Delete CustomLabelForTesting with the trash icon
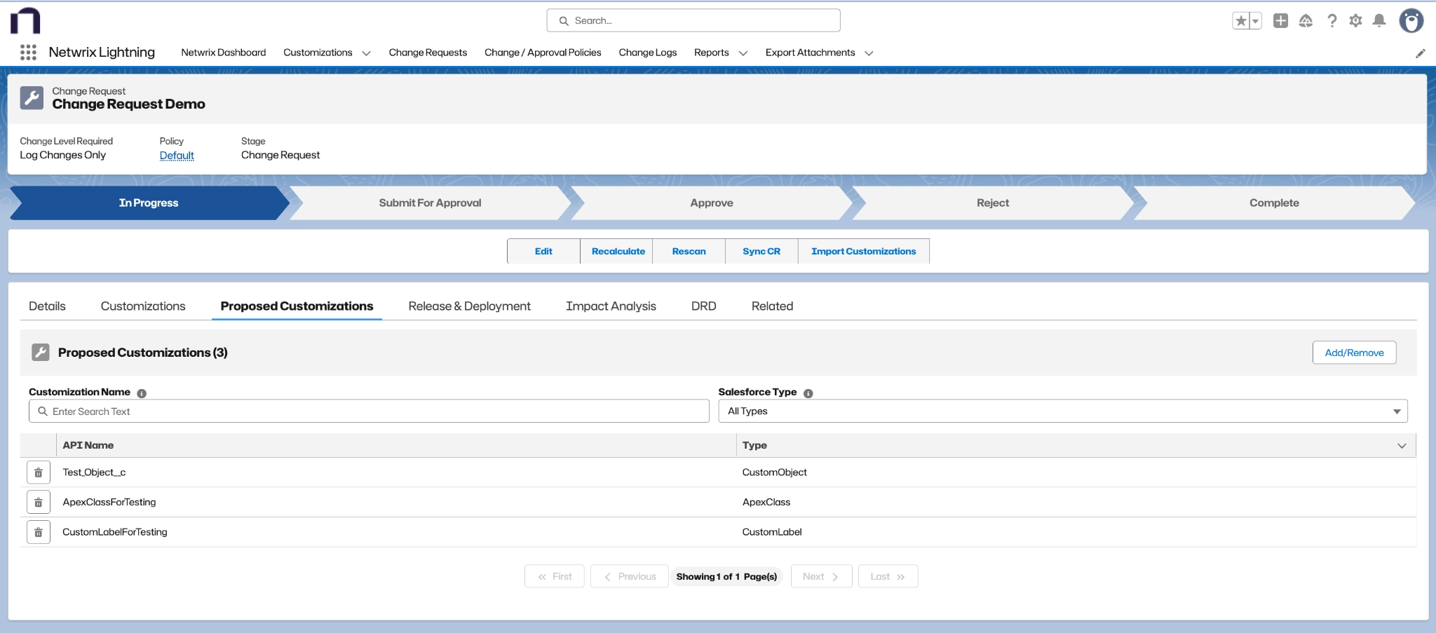The image size is (1436, 633). coord(39,531)
